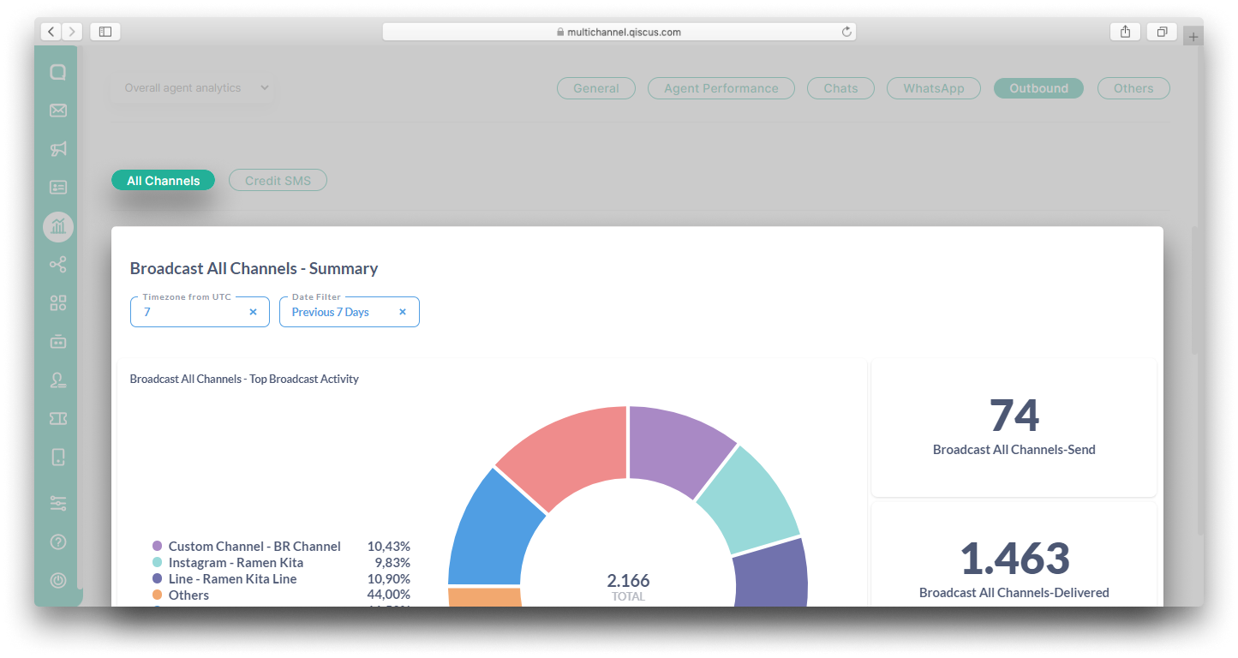Open the email envelope icon in sidebar
Screen dimensions: 1238x658
point(57,111)
